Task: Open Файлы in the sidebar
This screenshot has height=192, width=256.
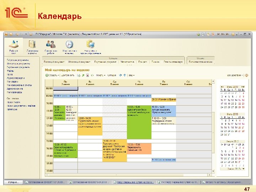Action: pos(10,71)
